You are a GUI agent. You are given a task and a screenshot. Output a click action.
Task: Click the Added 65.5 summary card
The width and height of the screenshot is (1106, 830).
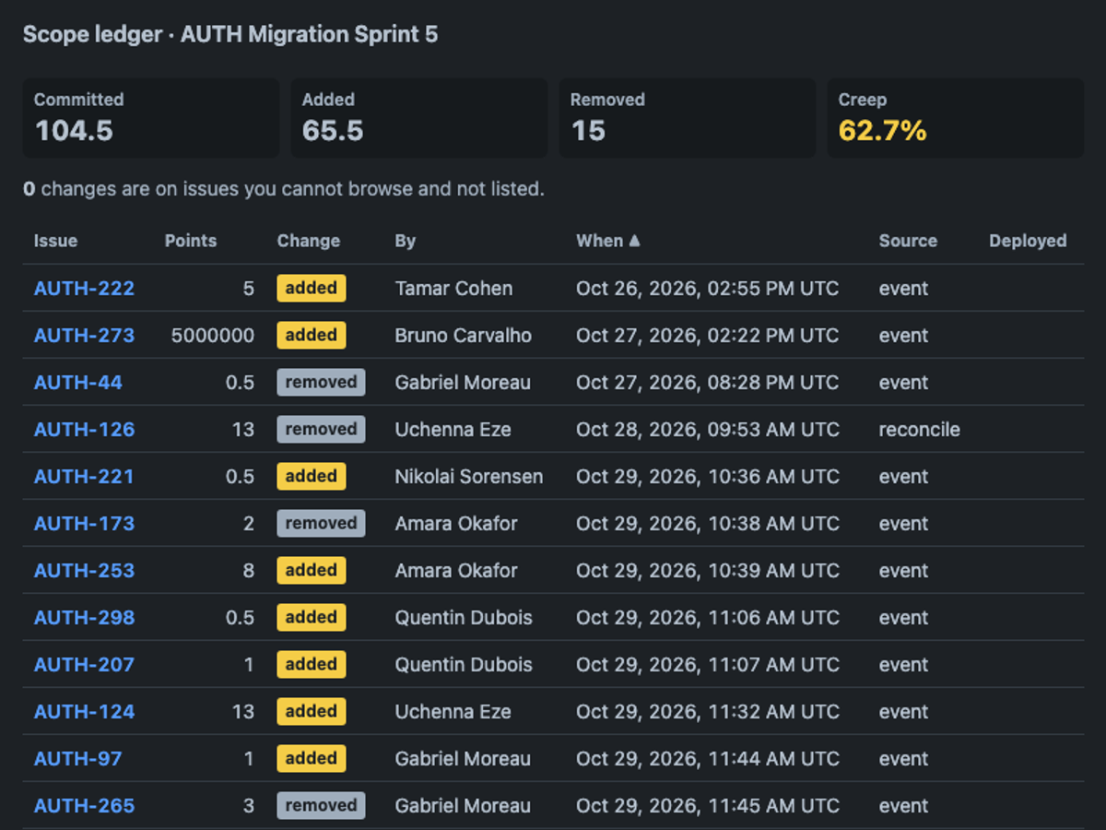[419, 118]
